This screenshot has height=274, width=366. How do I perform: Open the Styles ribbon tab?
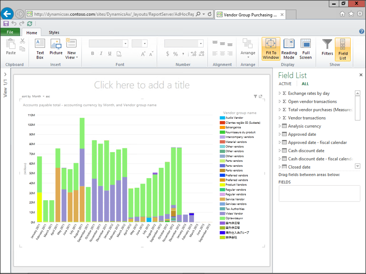(54, 32)
